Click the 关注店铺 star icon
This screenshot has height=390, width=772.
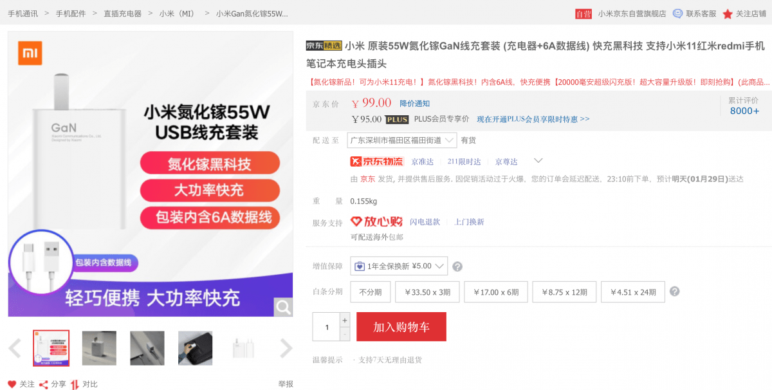click(x=728, y=14)
